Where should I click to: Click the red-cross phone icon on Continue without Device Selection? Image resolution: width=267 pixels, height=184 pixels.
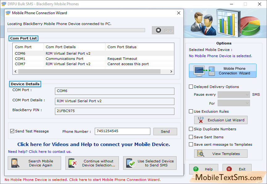(73, 163)
